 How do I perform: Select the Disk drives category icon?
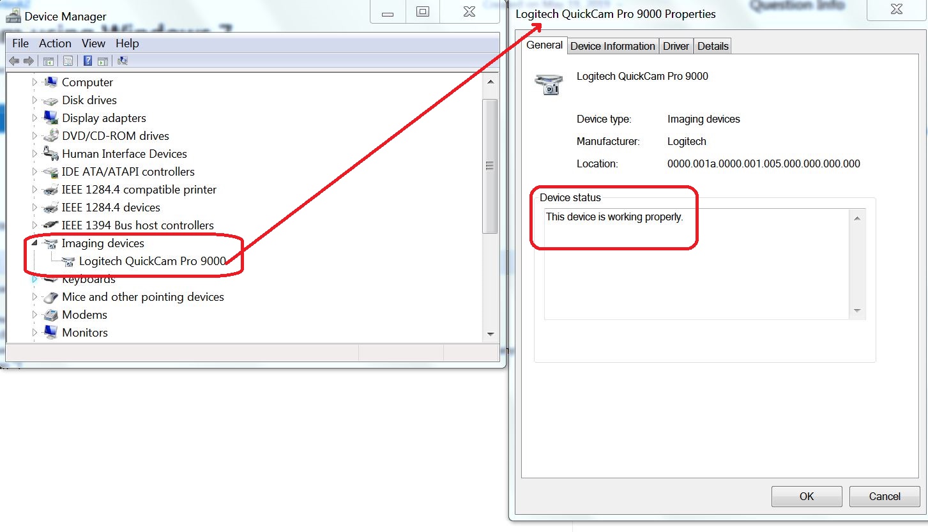50,100
